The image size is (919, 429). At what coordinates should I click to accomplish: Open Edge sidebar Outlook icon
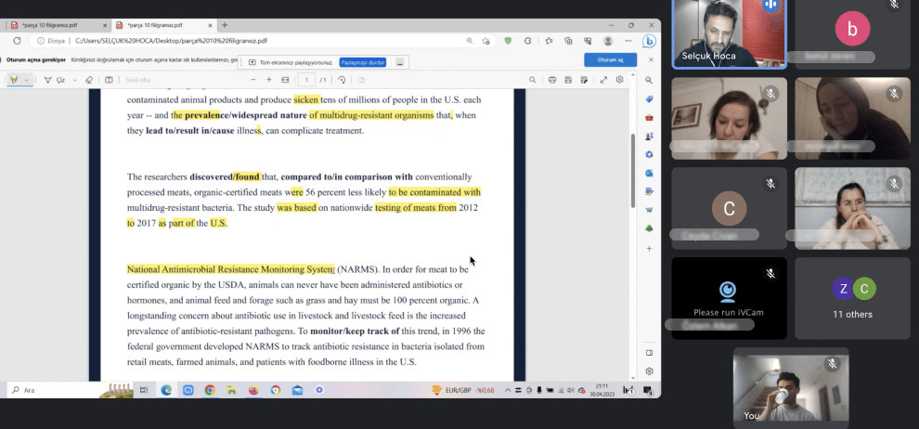649,174
